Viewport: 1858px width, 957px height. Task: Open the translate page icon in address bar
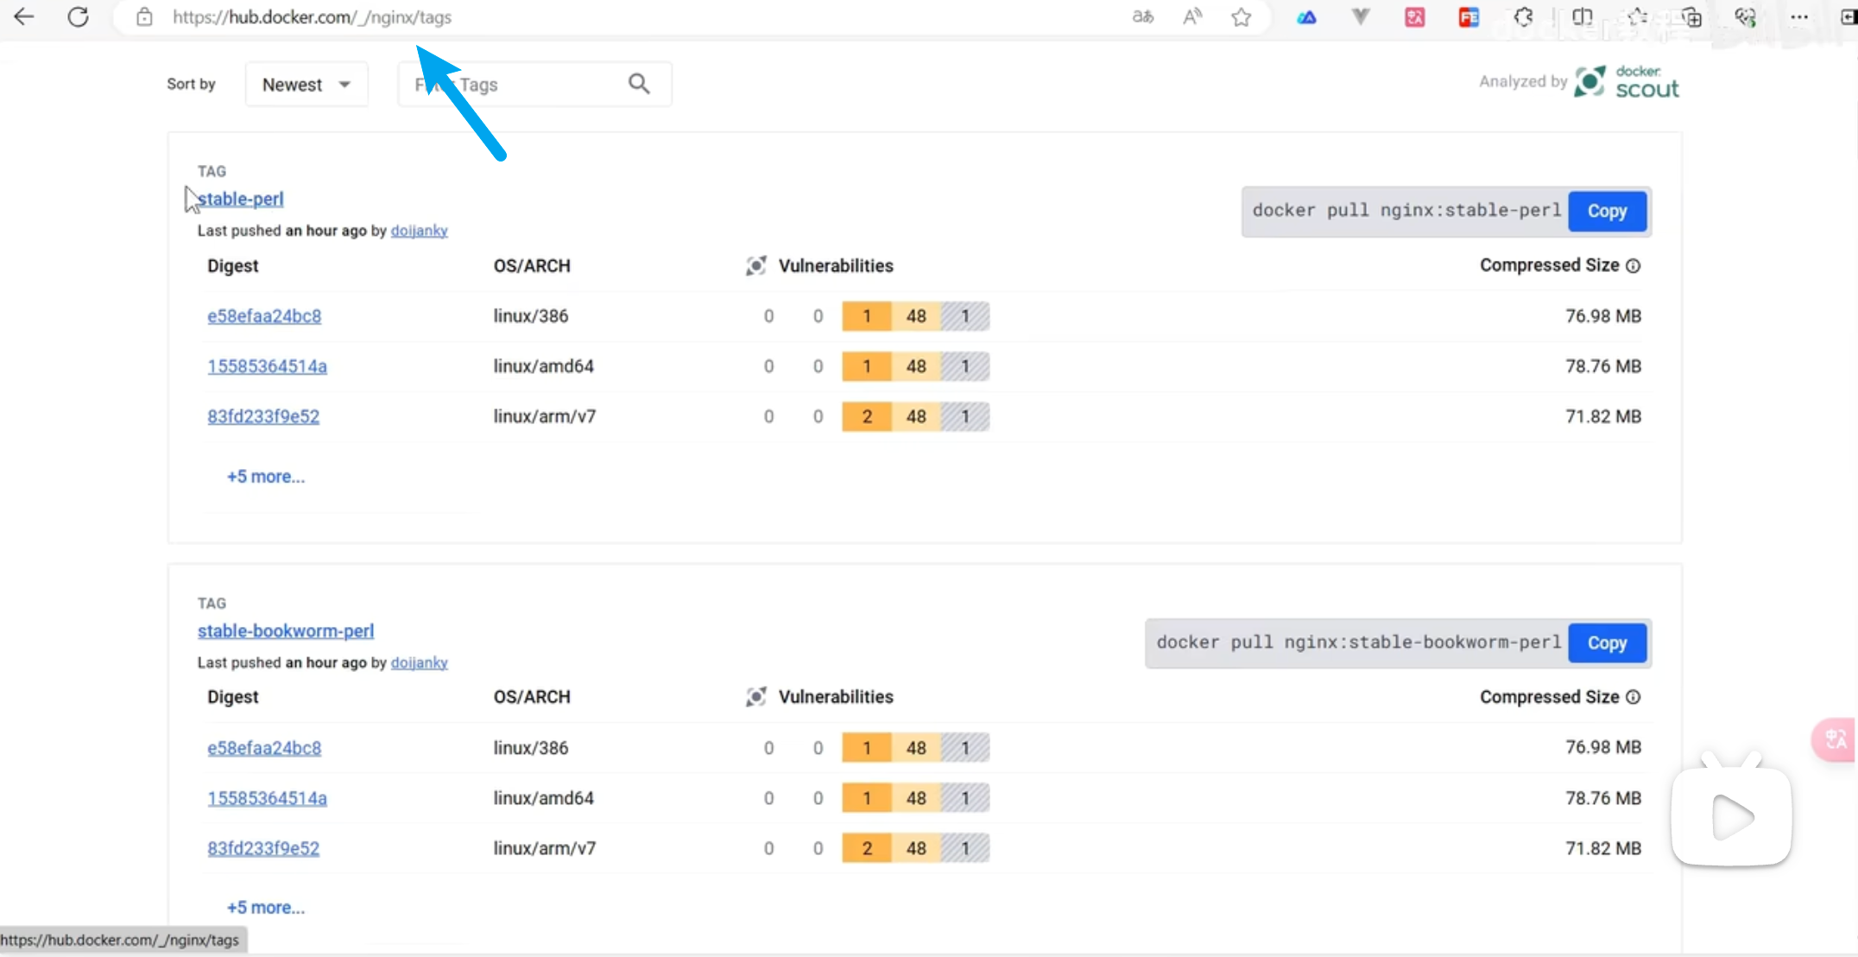[x=1143, y=16]
